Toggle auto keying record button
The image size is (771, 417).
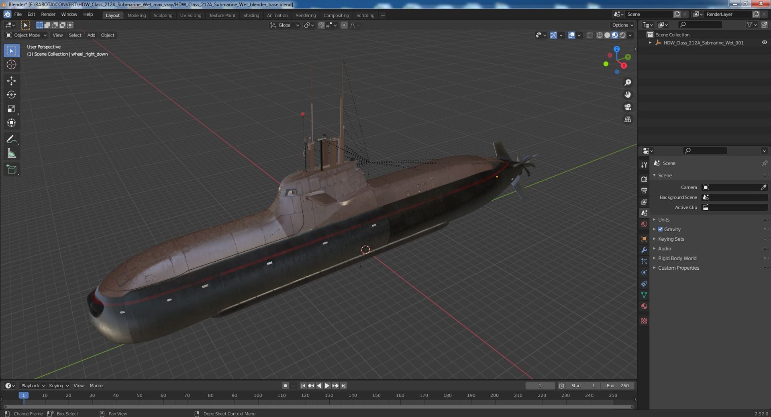tap(285, 386)
